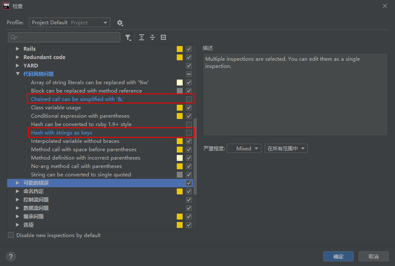Enable 'Hash with strings as keys' checkbox

(x=189, y=133)
